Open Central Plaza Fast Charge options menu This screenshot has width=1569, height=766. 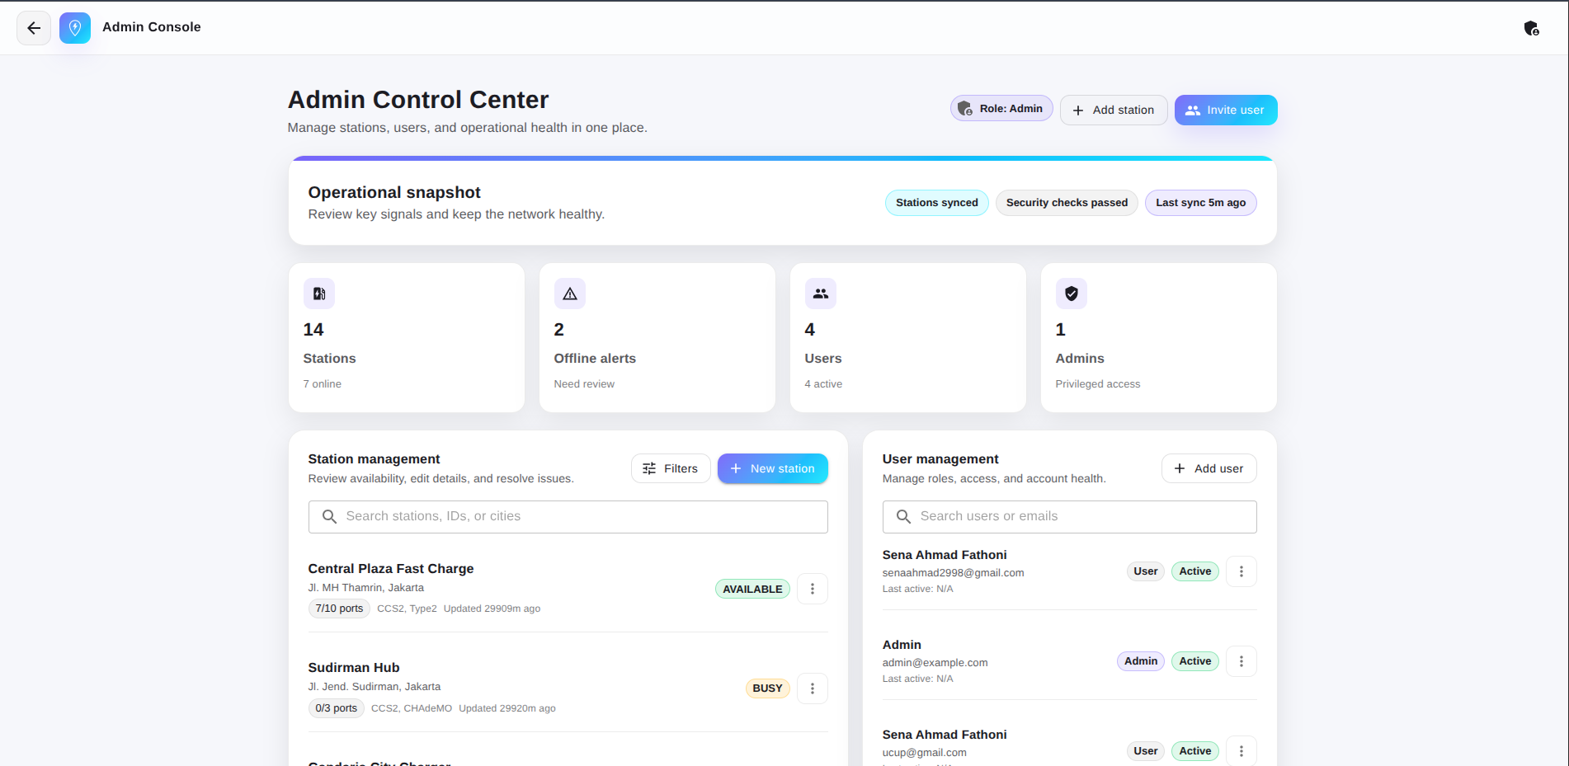(x=813, y=589)
